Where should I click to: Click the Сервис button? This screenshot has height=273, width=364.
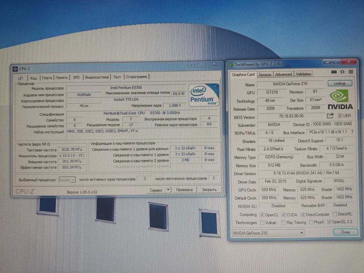(x=156, y=190)
